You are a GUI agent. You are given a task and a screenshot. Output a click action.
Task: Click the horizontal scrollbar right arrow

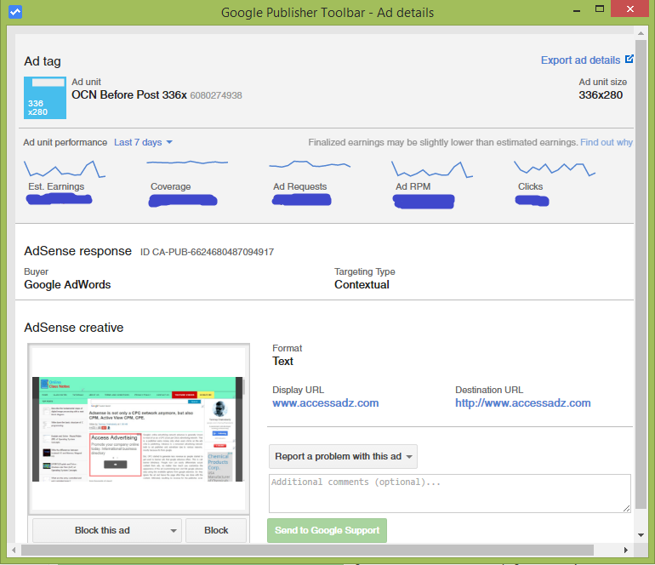(x=626, y=550)
